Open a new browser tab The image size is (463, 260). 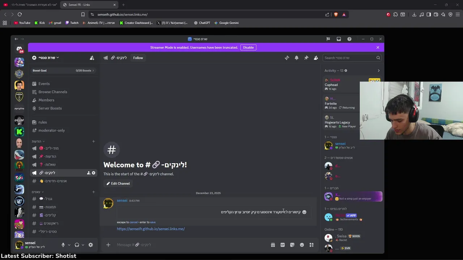tap(123, 5)
